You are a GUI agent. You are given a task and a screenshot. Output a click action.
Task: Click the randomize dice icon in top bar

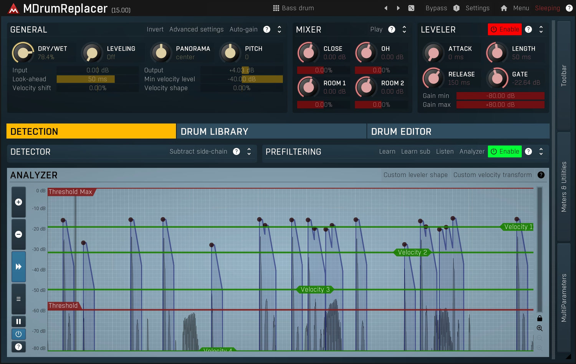coord(411,8)
